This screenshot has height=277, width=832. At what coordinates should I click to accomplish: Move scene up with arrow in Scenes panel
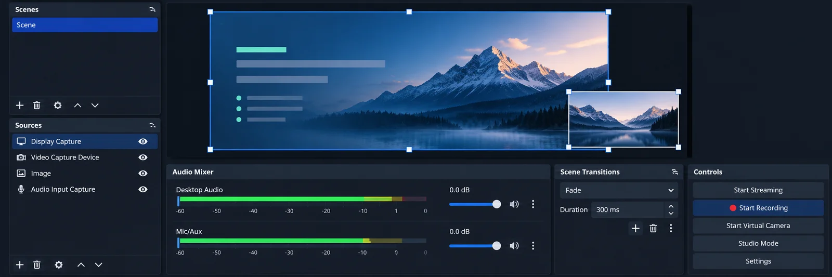pyautogui.click(x=77, y=105)
